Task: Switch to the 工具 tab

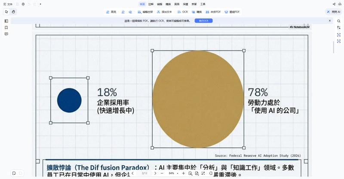Action: (203, 4)
